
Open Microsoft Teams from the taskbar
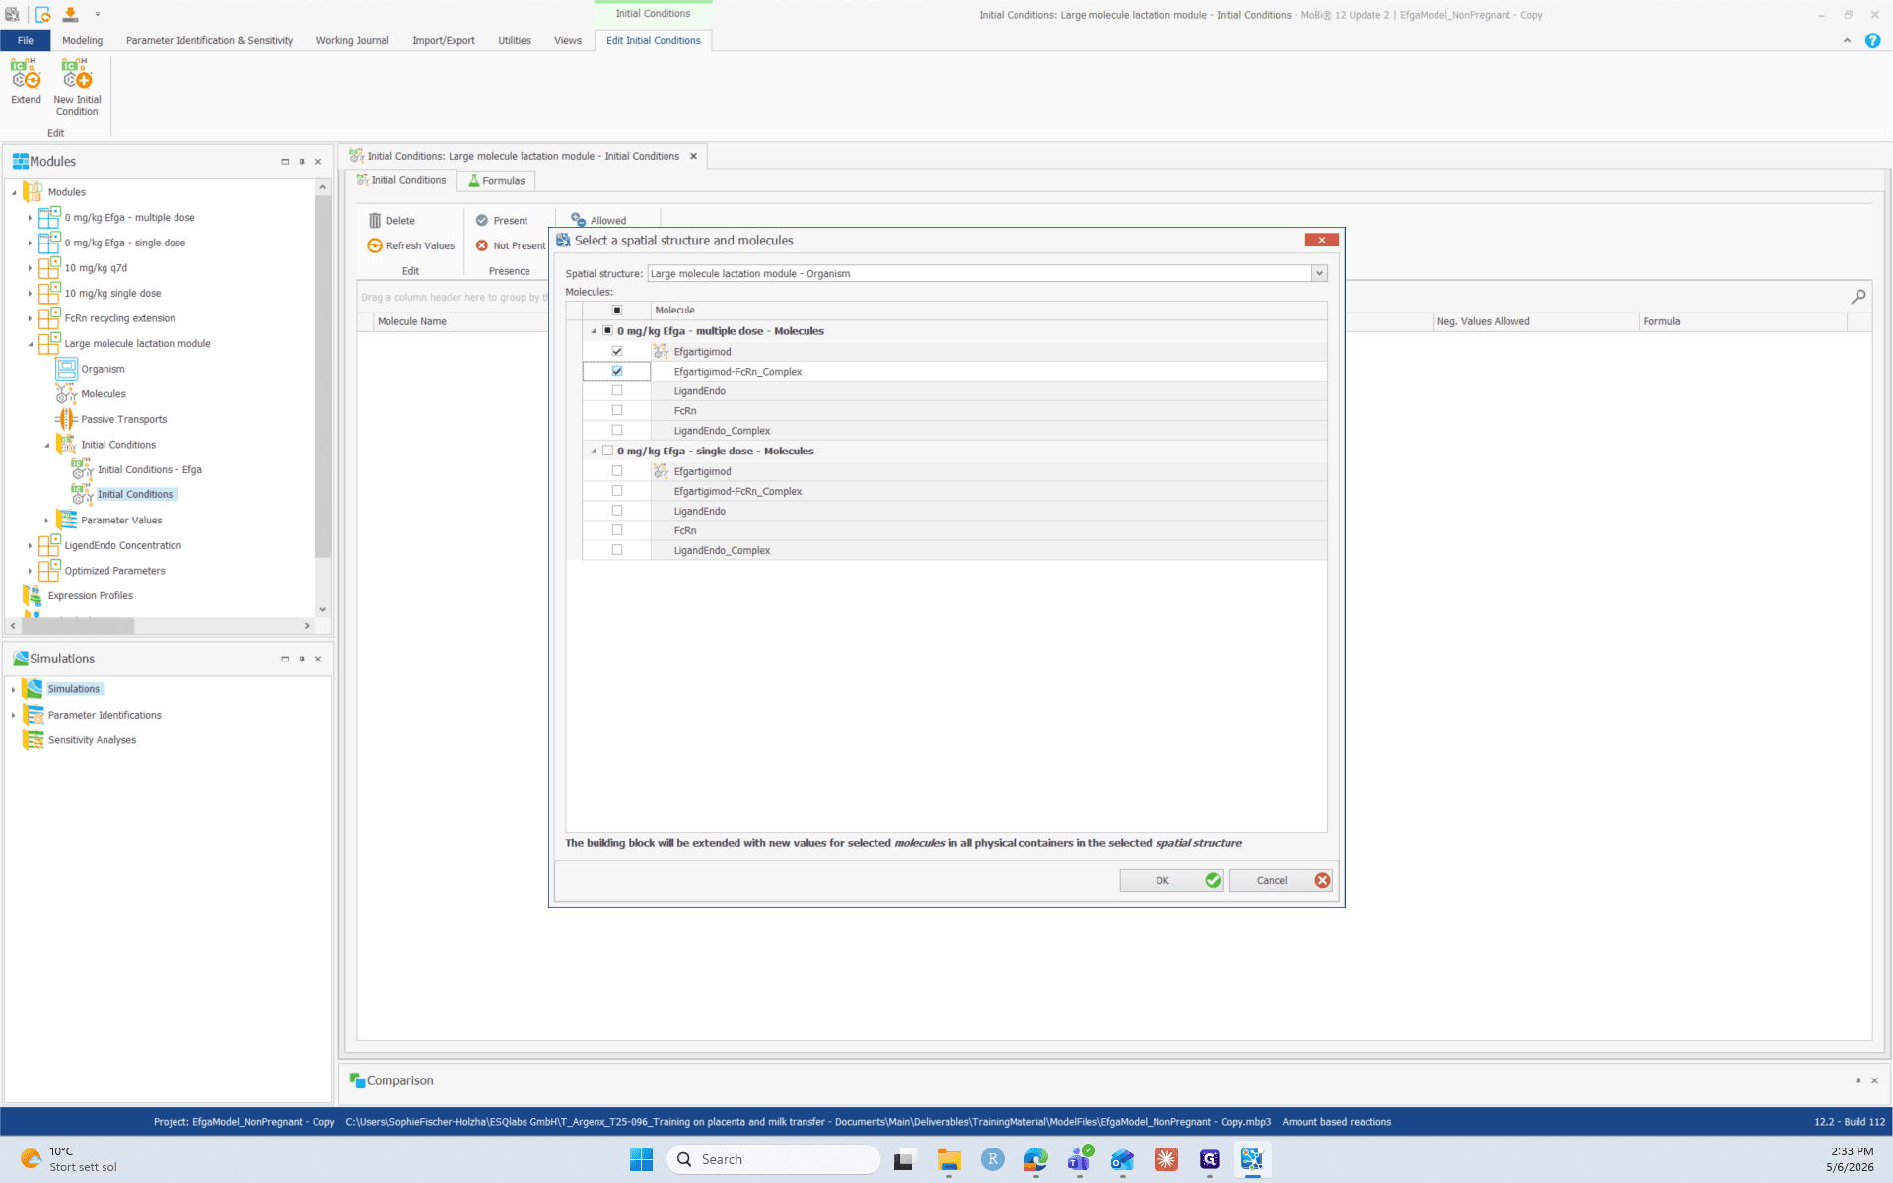1080,1159
